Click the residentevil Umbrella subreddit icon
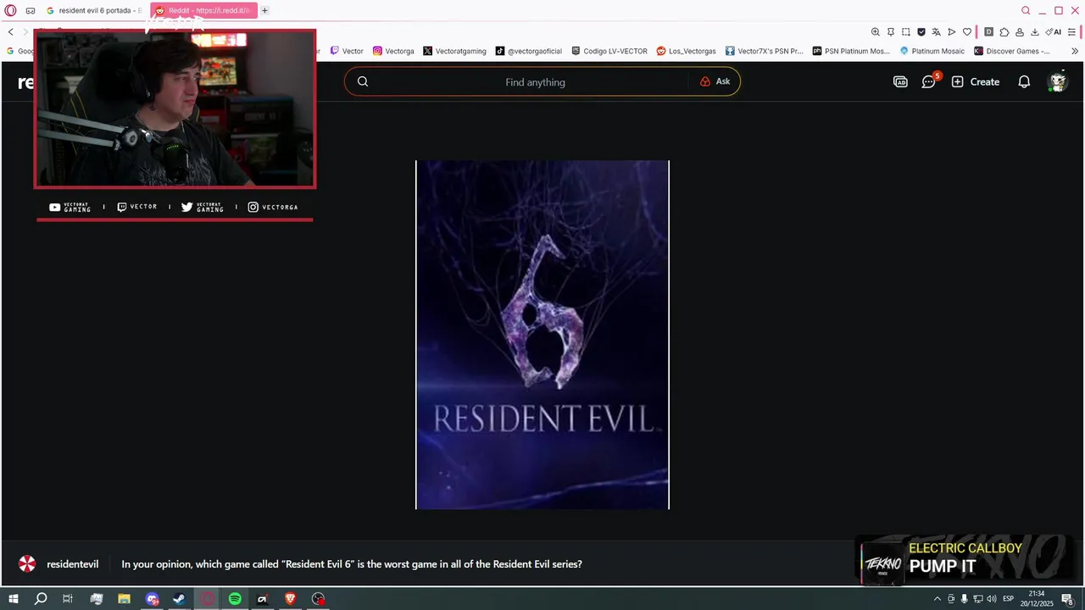 click(x=27, y=564)
